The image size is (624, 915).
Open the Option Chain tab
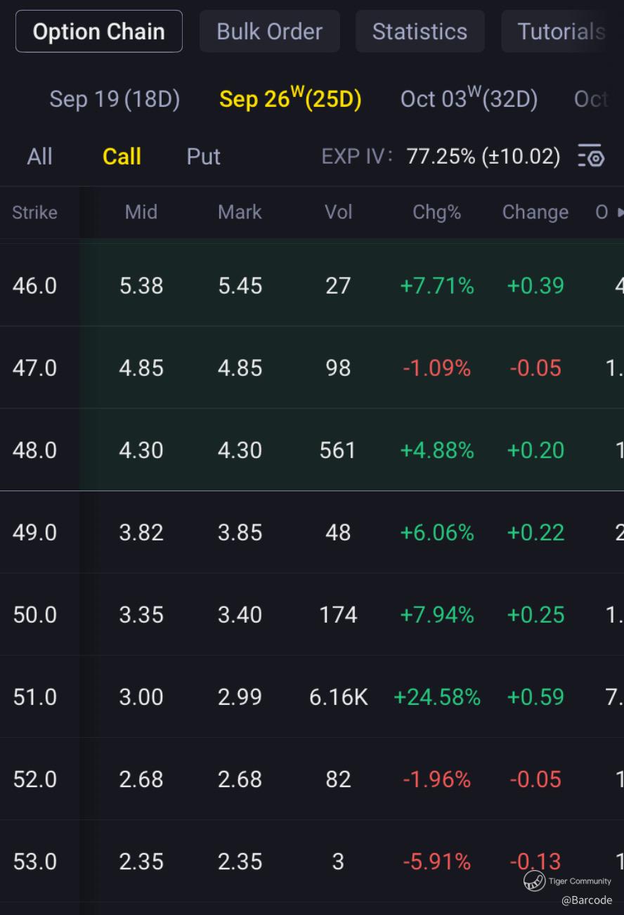pyautogui.click(x=99, y=32)
